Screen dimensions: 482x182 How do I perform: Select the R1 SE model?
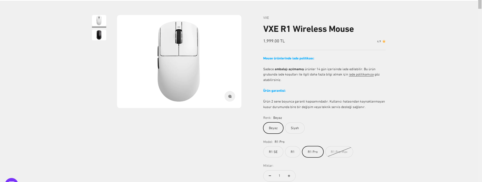273,152
